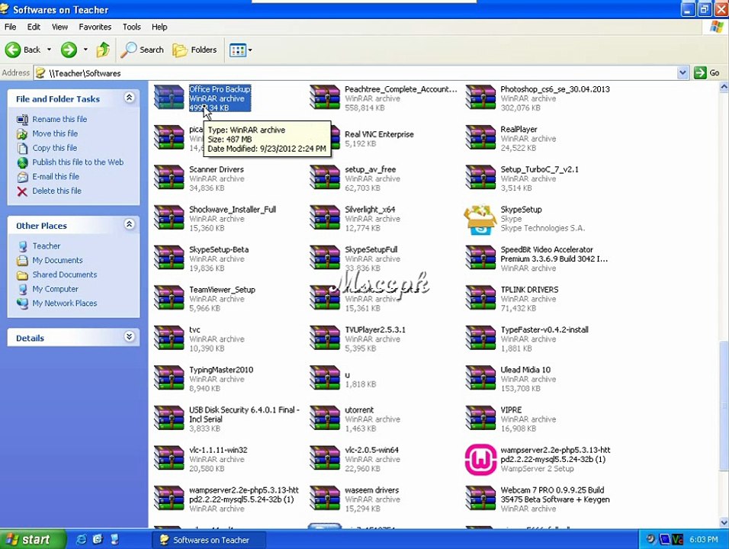
Task: Select the SkypeSetup-Beta archive icon
Action: pos(169,257)
